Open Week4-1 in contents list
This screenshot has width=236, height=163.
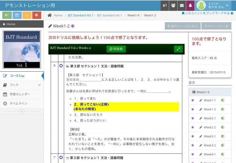210,154
